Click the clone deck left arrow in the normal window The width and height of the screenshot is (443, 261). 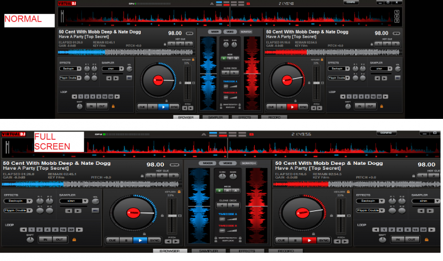[x=226, y=73]
